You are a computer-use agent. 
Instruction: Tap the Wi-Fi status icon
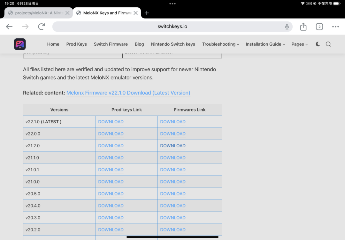tap(303, 4)
